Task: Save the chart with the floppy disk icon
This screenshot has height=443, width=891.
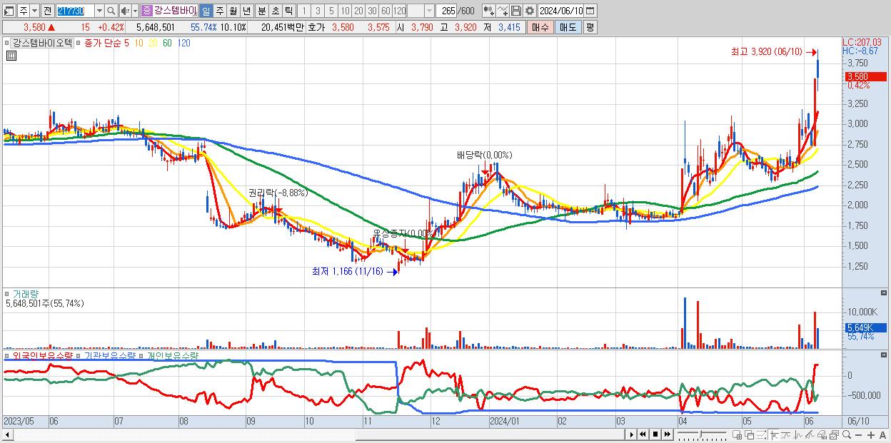Action: tap(516, 11)
